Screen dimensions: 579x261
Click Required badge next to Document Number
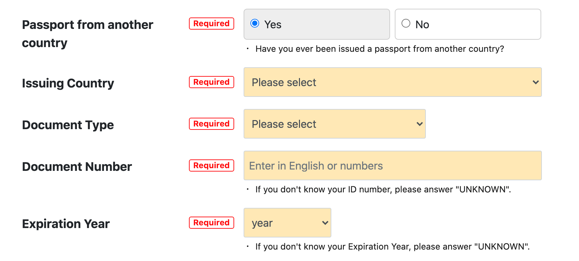point(211,165)
